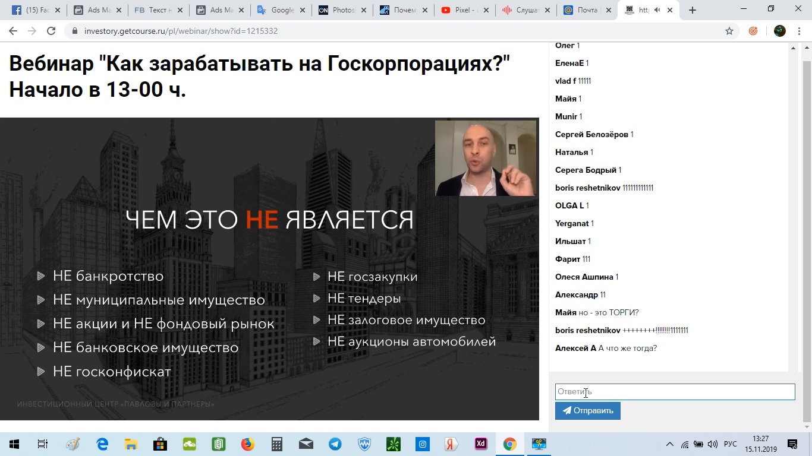Open the Chrome three-dot menu
Viewport: 812px width, 456px height.
pyautogui.click(x=798, y=30)
